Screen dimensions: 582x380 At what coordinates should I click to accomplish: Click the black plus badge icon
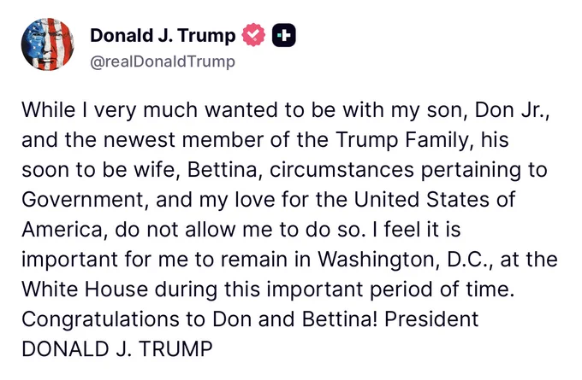pos(284,35)
